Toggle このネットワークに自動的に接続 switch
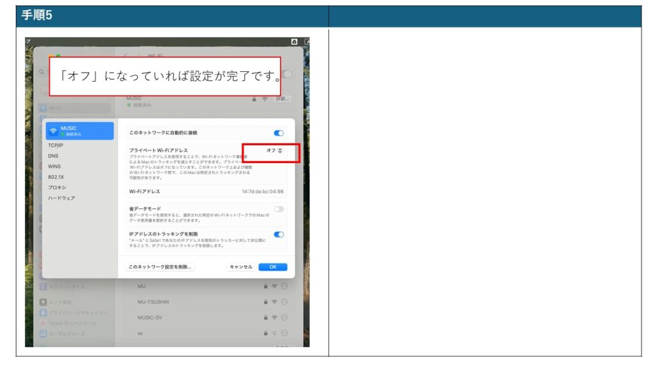 pyautogui.click(x=279, y=133)
